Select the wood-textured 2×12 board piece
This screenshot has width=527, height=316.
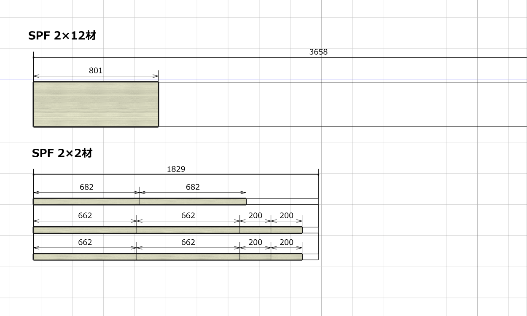pos(96,104)
